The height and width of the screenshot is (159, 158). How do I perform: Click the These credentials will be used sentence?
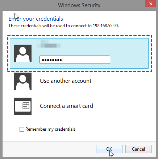63,26
